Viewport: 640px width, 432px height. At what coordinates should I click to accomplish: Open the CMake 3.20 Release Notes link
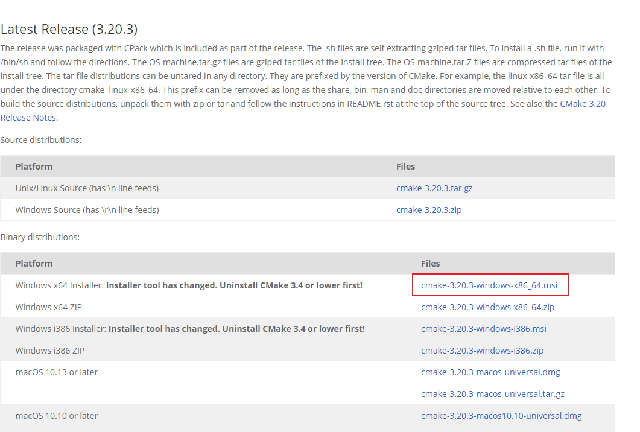pyautogui.click(x=583, y=104)
